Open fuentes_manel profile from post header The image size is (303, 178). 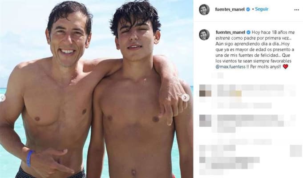click(x=230, y=9)
